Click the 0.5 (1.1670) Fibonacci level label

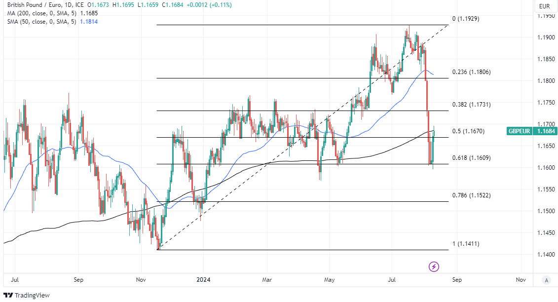point(468,131)
